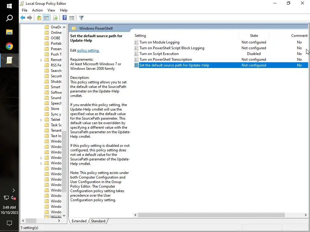Screen dimensions: 310x232
Task: Expand the Remot tree node arrow
Action: point(41,60)
